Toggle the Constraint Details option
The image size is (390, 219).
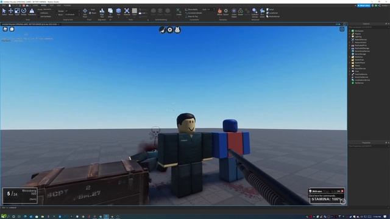(x=194, y=13)
